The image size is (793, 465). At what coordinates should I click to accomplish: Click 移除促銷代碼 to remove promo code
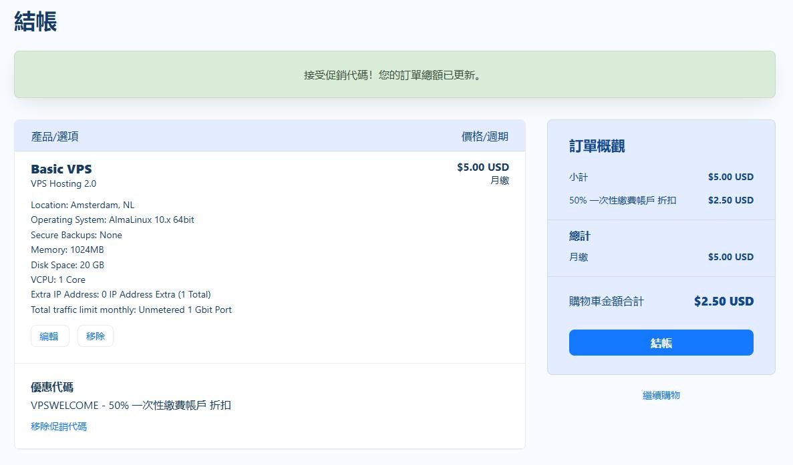(x=59, y=426)
